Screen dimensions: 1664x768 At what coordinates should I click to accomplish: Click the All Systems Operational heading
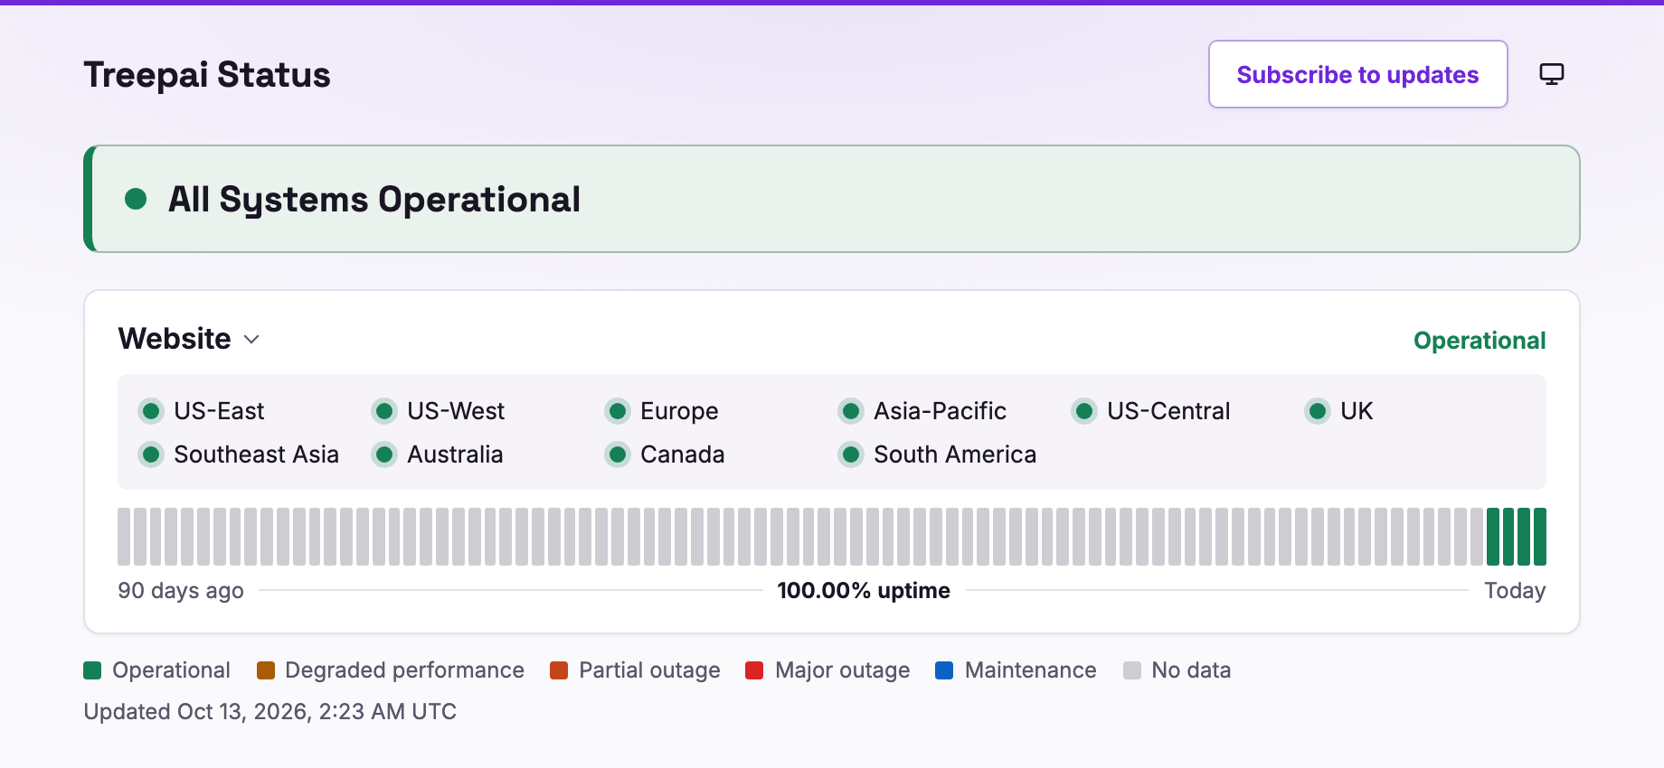tap(374, 200)
